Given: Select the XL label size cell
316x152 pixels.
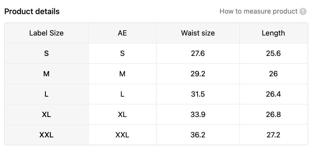Looking at the screenshot, I should [x=46, y=114].
